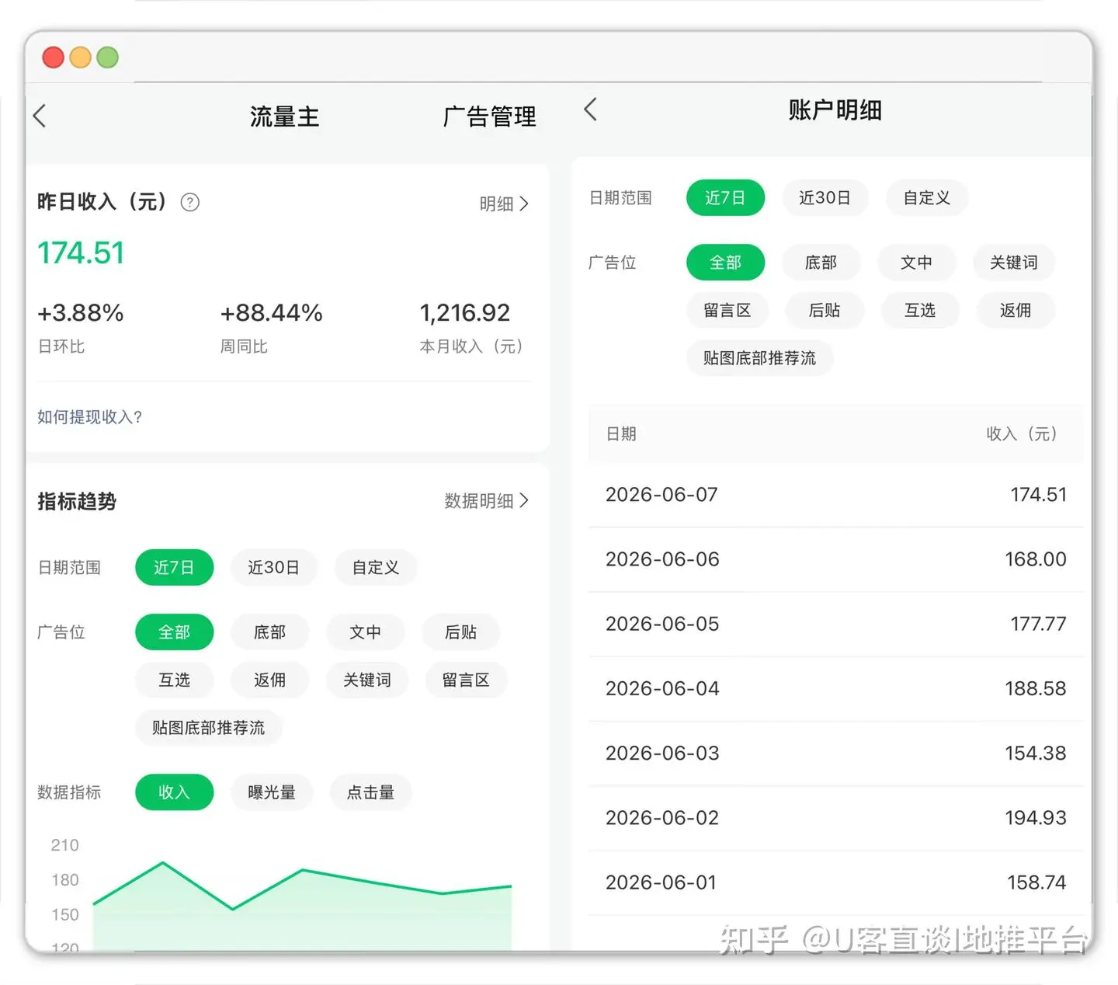Image resolution: width=1118 pixels, height=985 pixels.
Task: Open the 如何提现收入? link
Action: point(90,417)
